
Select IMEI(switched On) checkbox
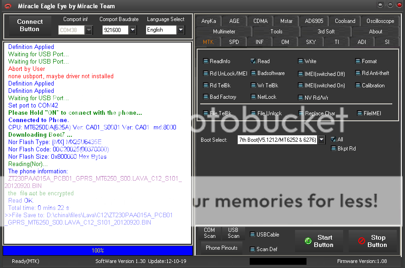(301, 86)
